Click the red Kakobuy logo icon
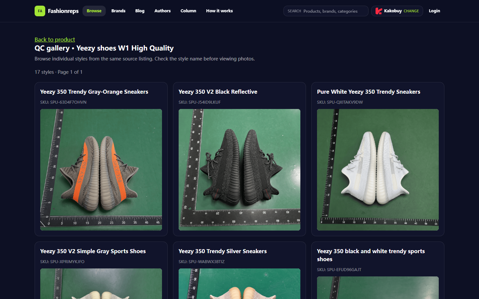Screen dimensions: 479x299 click(379, 11)
